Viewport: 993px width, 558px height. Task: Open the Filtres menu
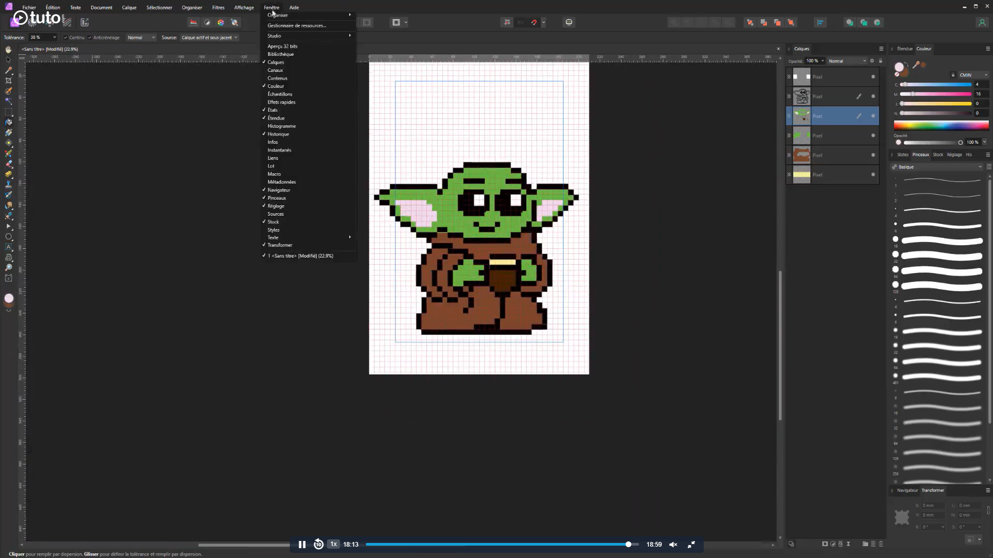tap(218, 7)
